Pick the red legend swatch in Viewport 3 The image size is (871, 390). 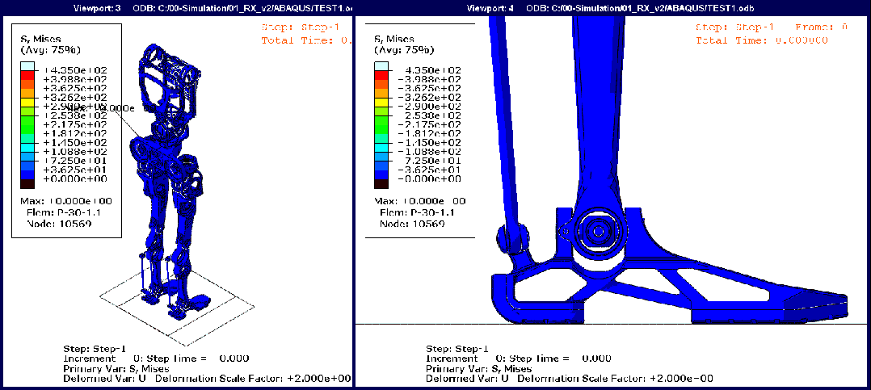27,75
